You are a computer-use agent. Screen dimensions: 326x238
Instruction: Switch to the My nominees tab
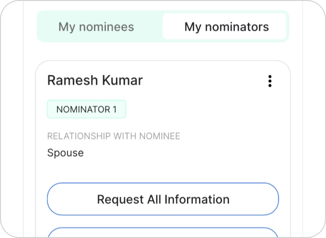[x=96, y=27]
